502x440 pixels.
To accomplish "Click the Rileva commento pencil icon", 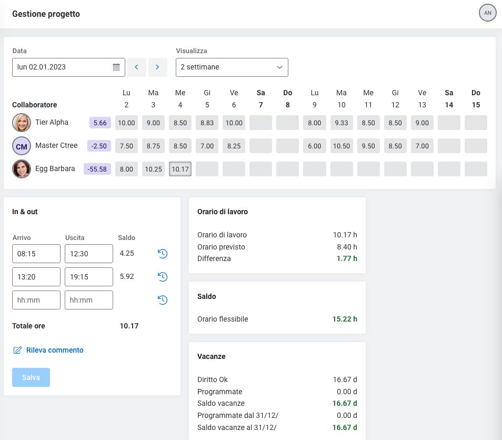I will click(17, 350).
